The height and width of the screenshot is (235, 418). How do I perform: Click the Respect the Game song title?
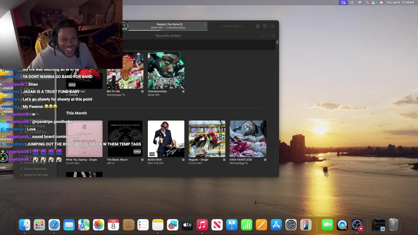tap(168, 24)
